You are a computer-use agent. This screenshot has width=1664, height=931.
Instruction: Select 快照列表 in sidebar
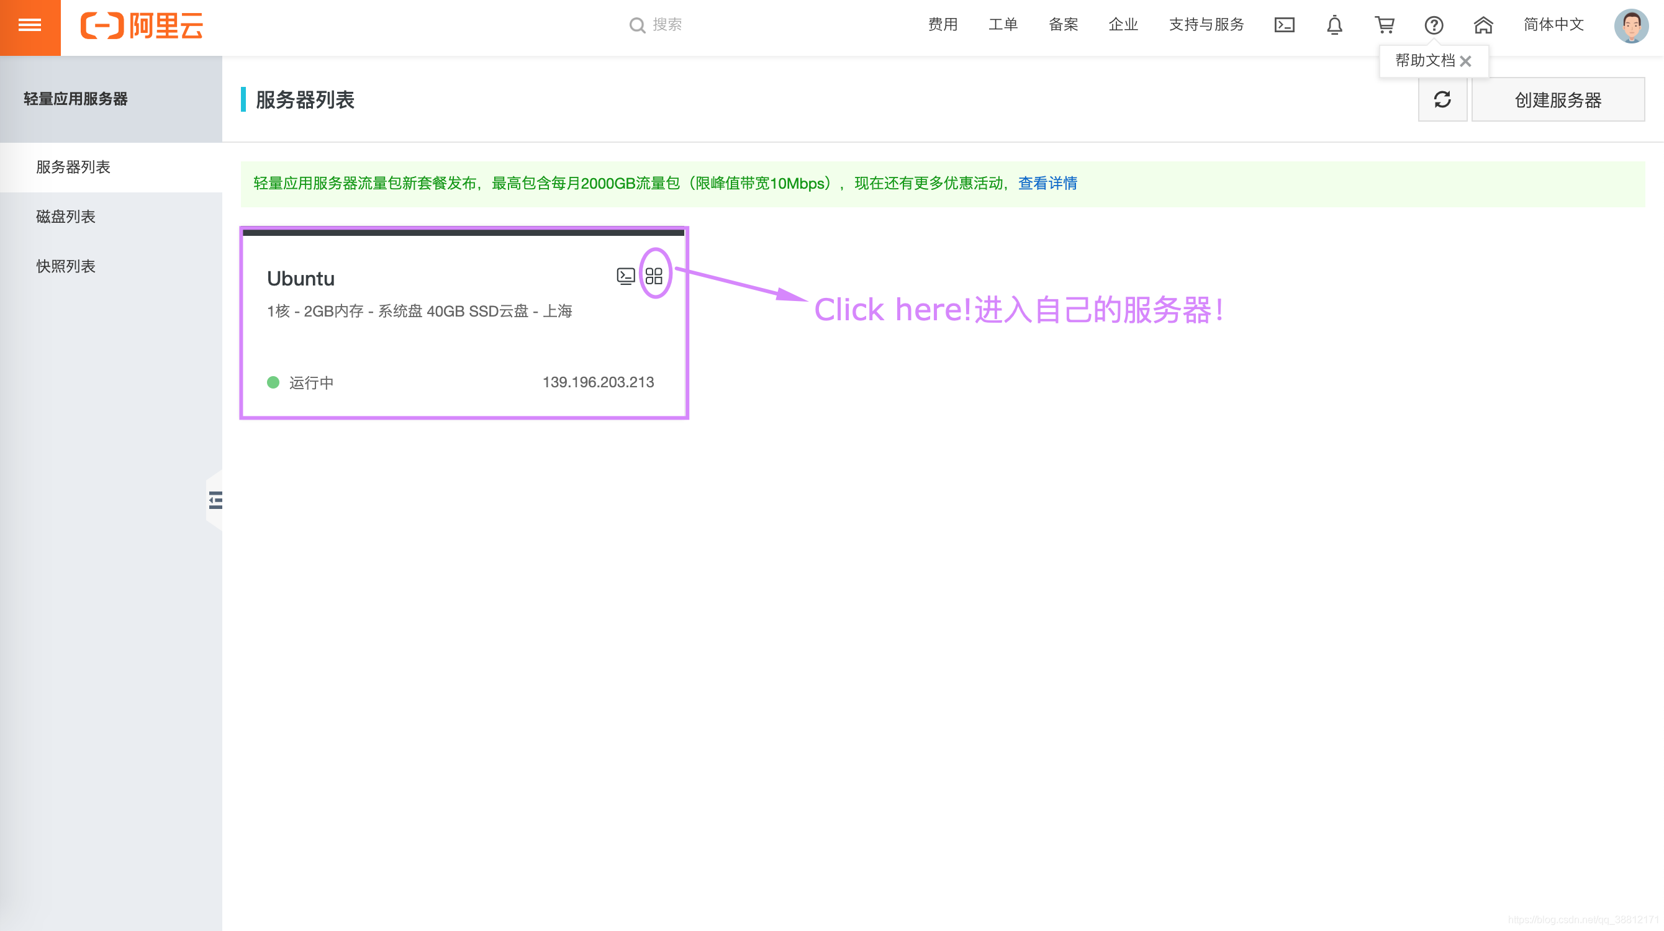pos(66,266)
